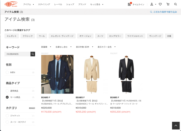Open the 在庫なし含む stock dropdown

[x=63, y=47]
